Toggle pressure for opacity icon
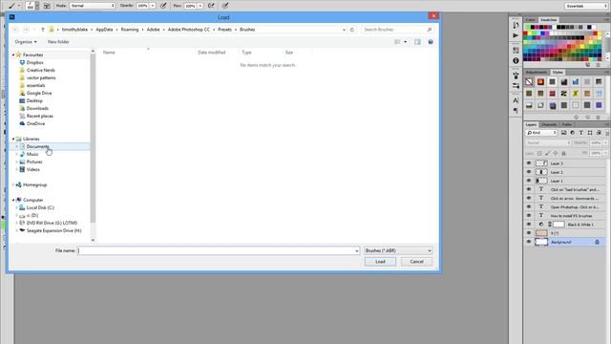Image resolution: width=611 pixels, height=344 pixels. point(163,6)
